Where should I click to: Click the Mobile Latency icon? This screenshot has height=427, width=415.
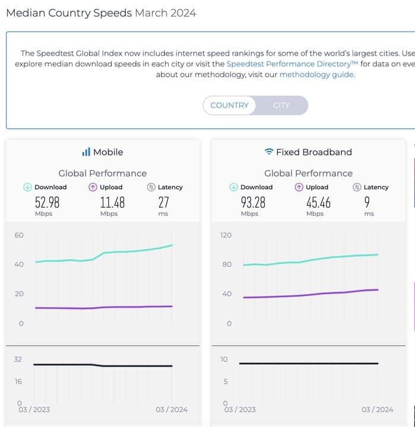pos(151,187)
